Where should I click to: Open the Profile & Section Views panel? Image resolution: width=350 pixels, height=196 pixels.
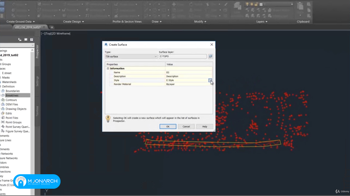click(127, 21)
